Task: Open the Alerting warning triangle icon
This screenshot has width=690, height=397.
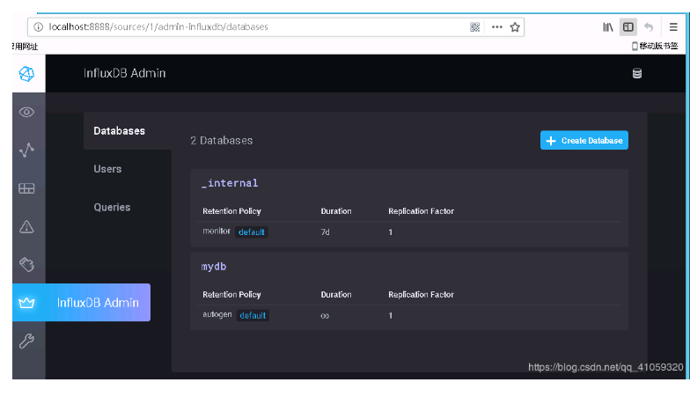Action: pos(26,227)
